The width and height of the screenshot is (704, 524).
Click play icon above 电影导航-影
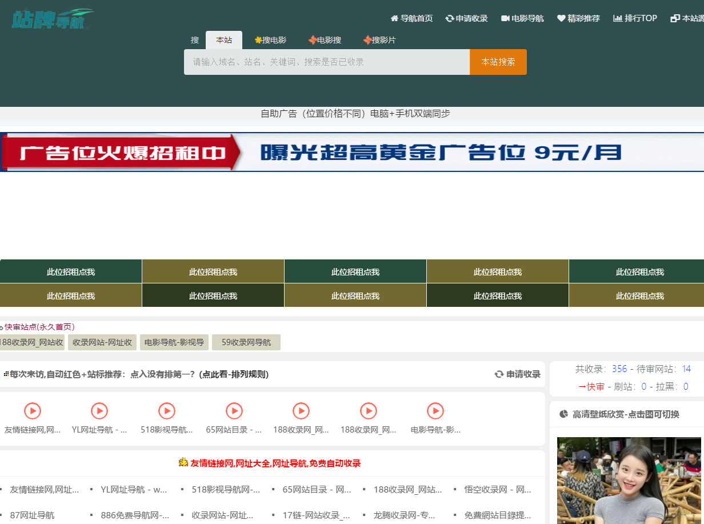[x=435, y=411]
